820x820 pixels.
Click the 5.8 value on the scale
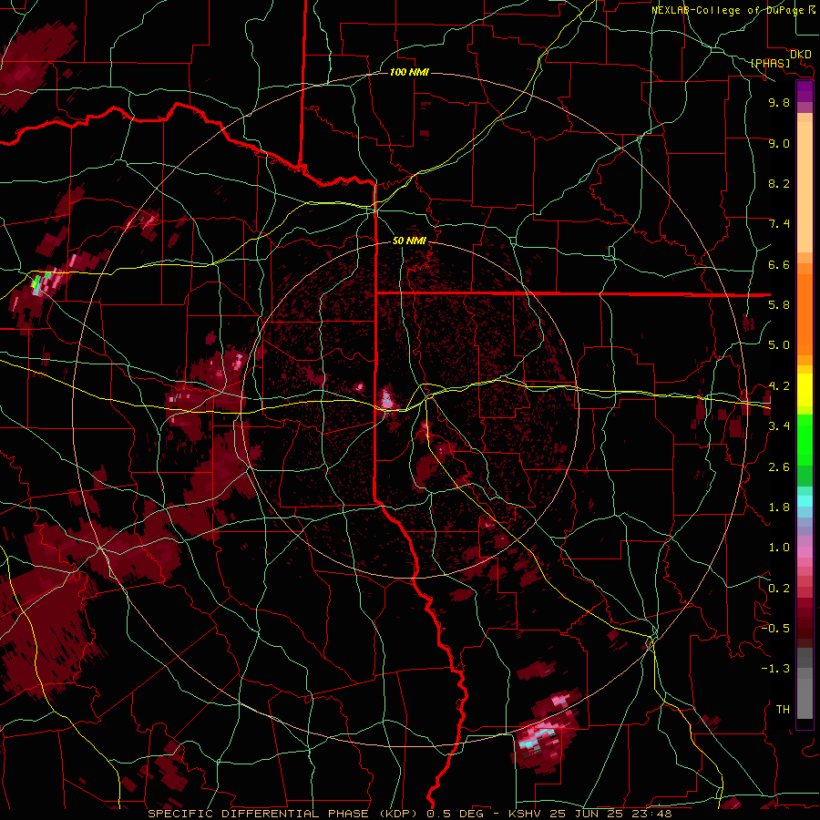[x=779, y=305]
